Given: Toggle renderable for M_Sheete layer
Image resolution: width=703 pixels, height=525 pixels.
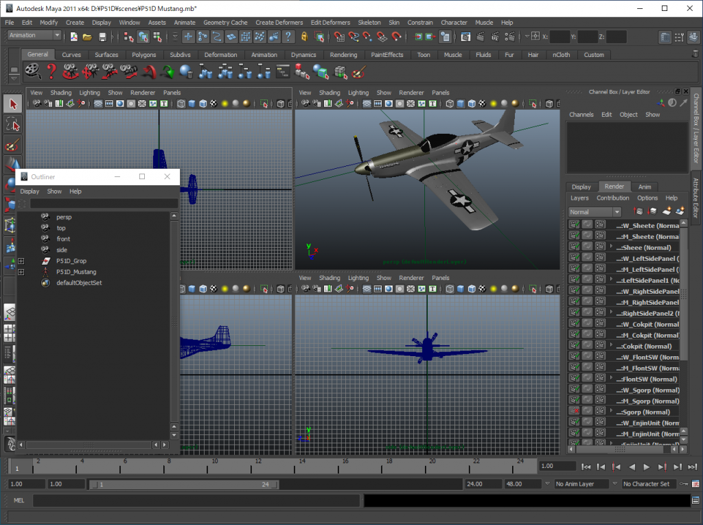Looking at the screenshot, I should pyautogui.click(x=574, y=235).
